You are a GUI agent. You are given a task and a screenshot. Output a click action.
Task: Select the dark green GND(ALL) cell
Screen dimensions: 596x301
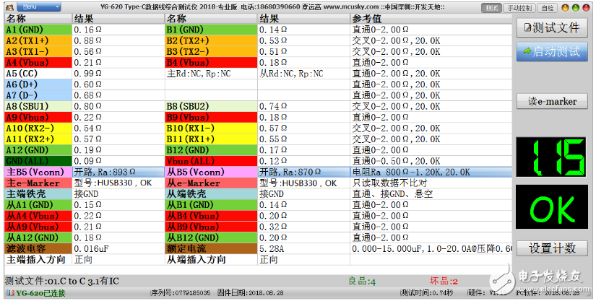point(38,161)
